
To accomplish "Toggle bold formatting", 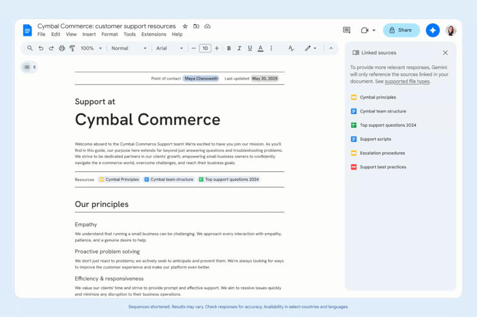I will point(229,48).
